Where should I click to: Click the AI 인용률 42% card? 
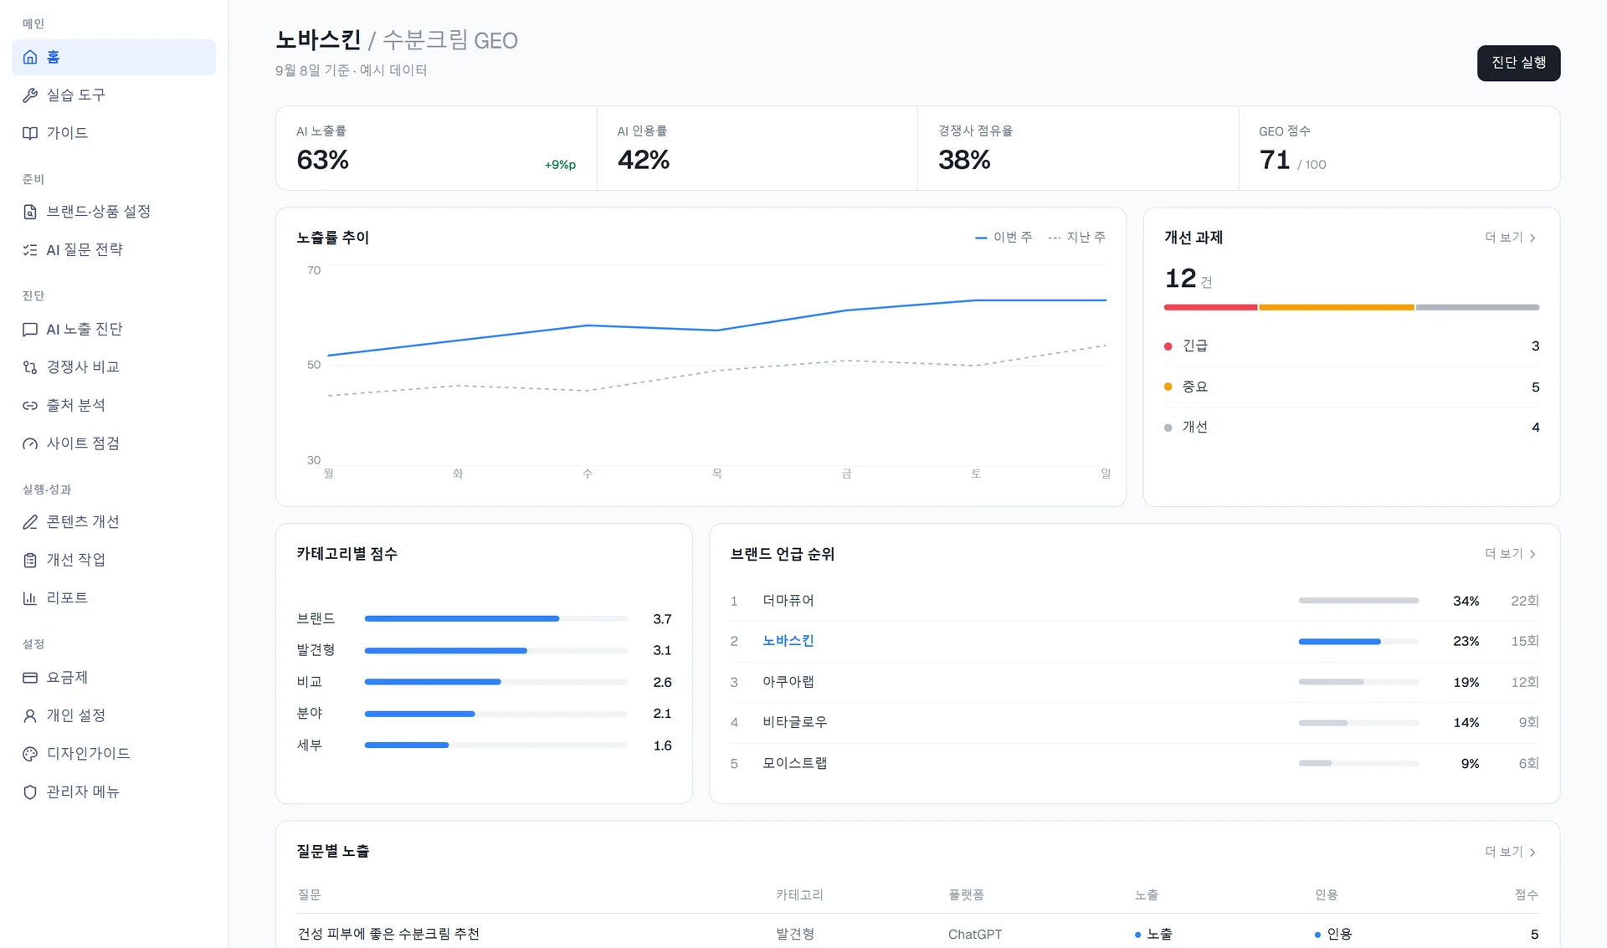click(757, 148)
